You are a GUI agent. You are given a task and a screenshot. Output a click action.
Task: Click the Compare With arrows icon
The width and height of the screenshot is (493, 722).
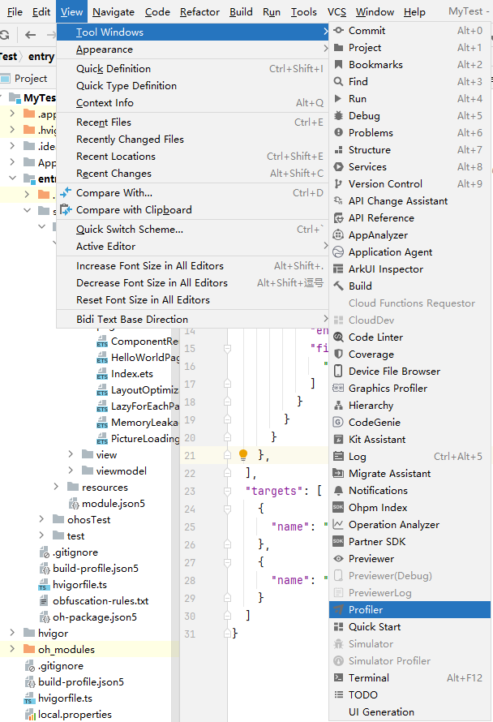[x=66, y=193]
